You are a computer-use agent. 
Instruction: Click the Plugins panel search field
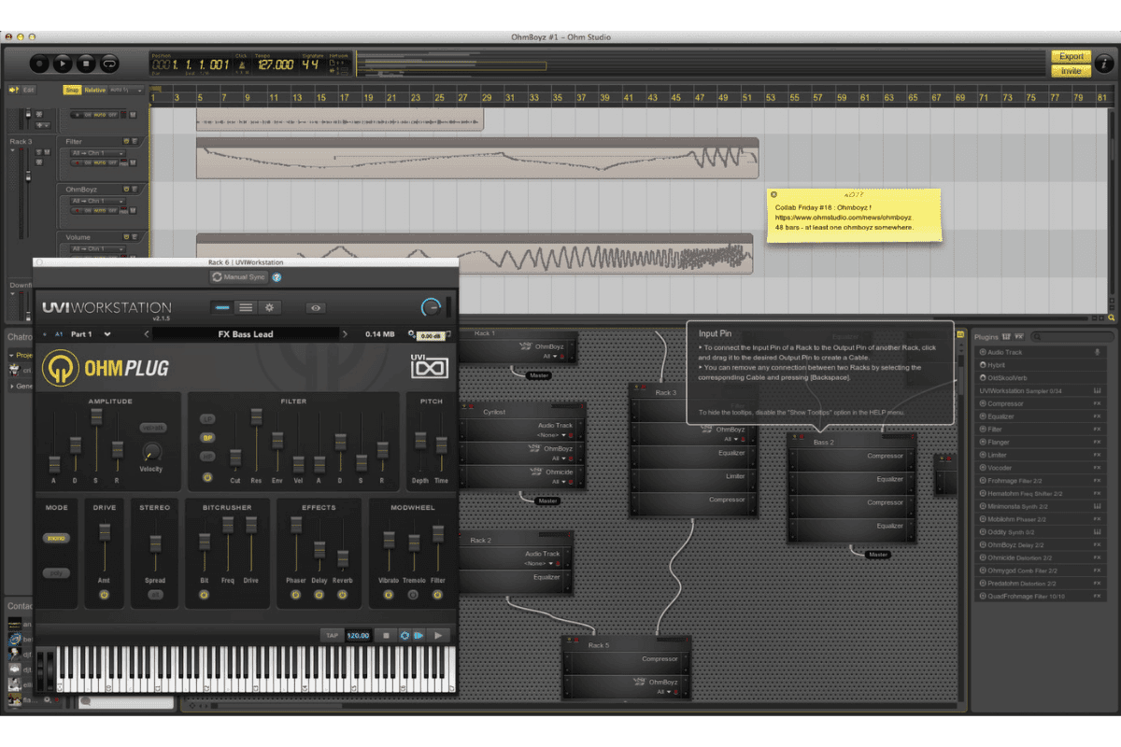1071,336
